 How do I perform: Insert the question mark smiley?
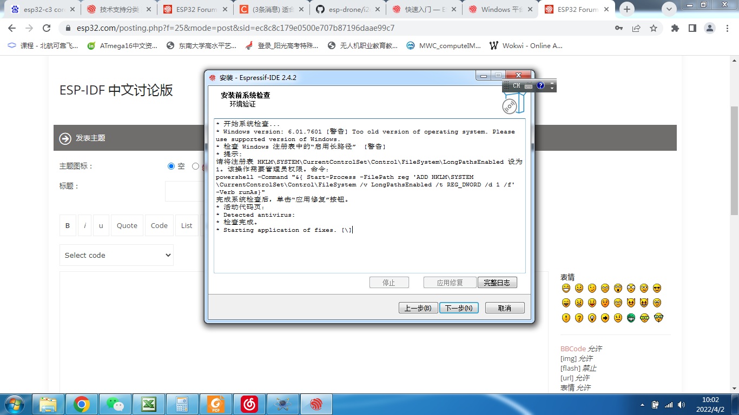pyautogui.click(x=579, y=318)
